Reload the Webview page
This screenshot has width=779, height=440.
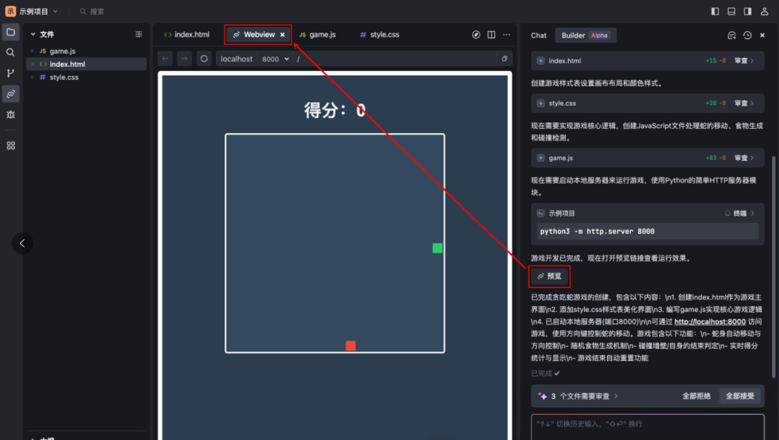204,59
